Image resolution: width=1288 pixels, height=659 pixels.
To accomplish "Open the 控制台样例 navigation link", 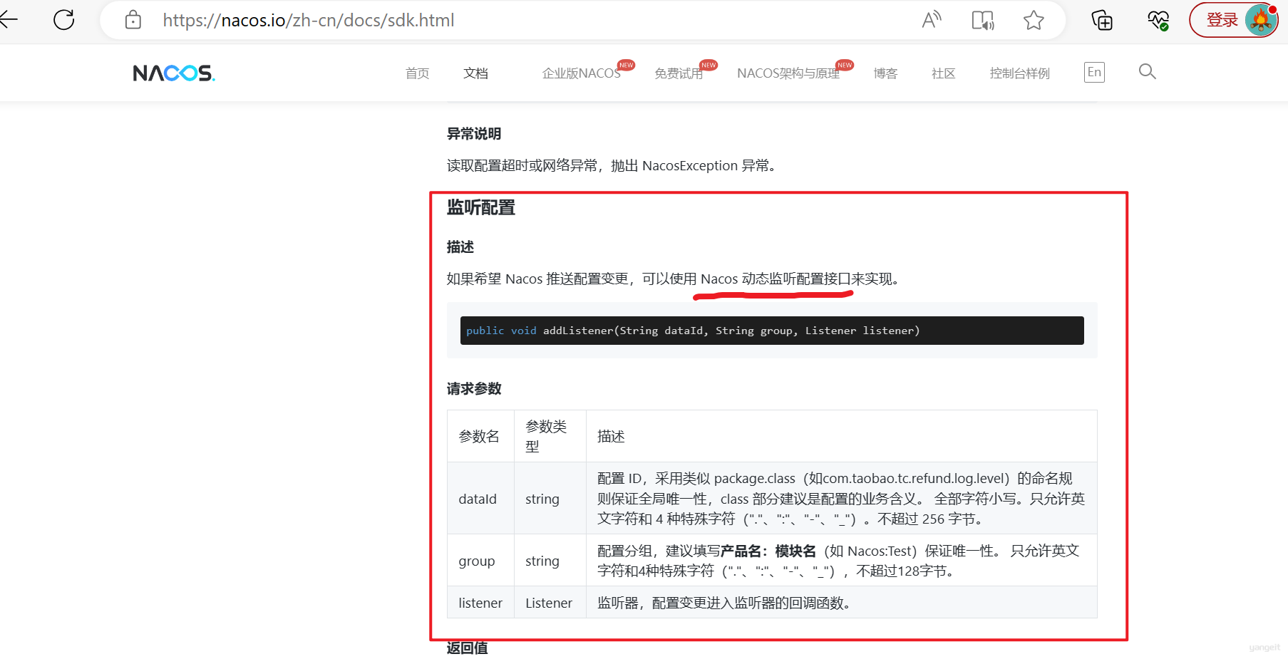I will pyautogui.click(x=1020, y=73).
